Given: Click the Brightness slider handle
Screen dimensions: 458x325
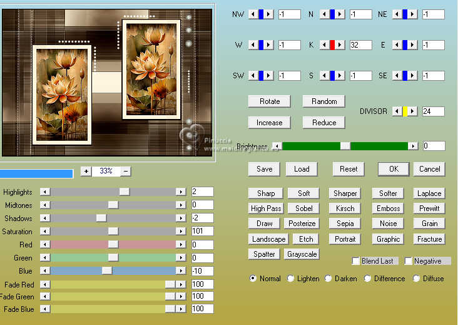Looking at the screenshot, I should tap(345, 146).
